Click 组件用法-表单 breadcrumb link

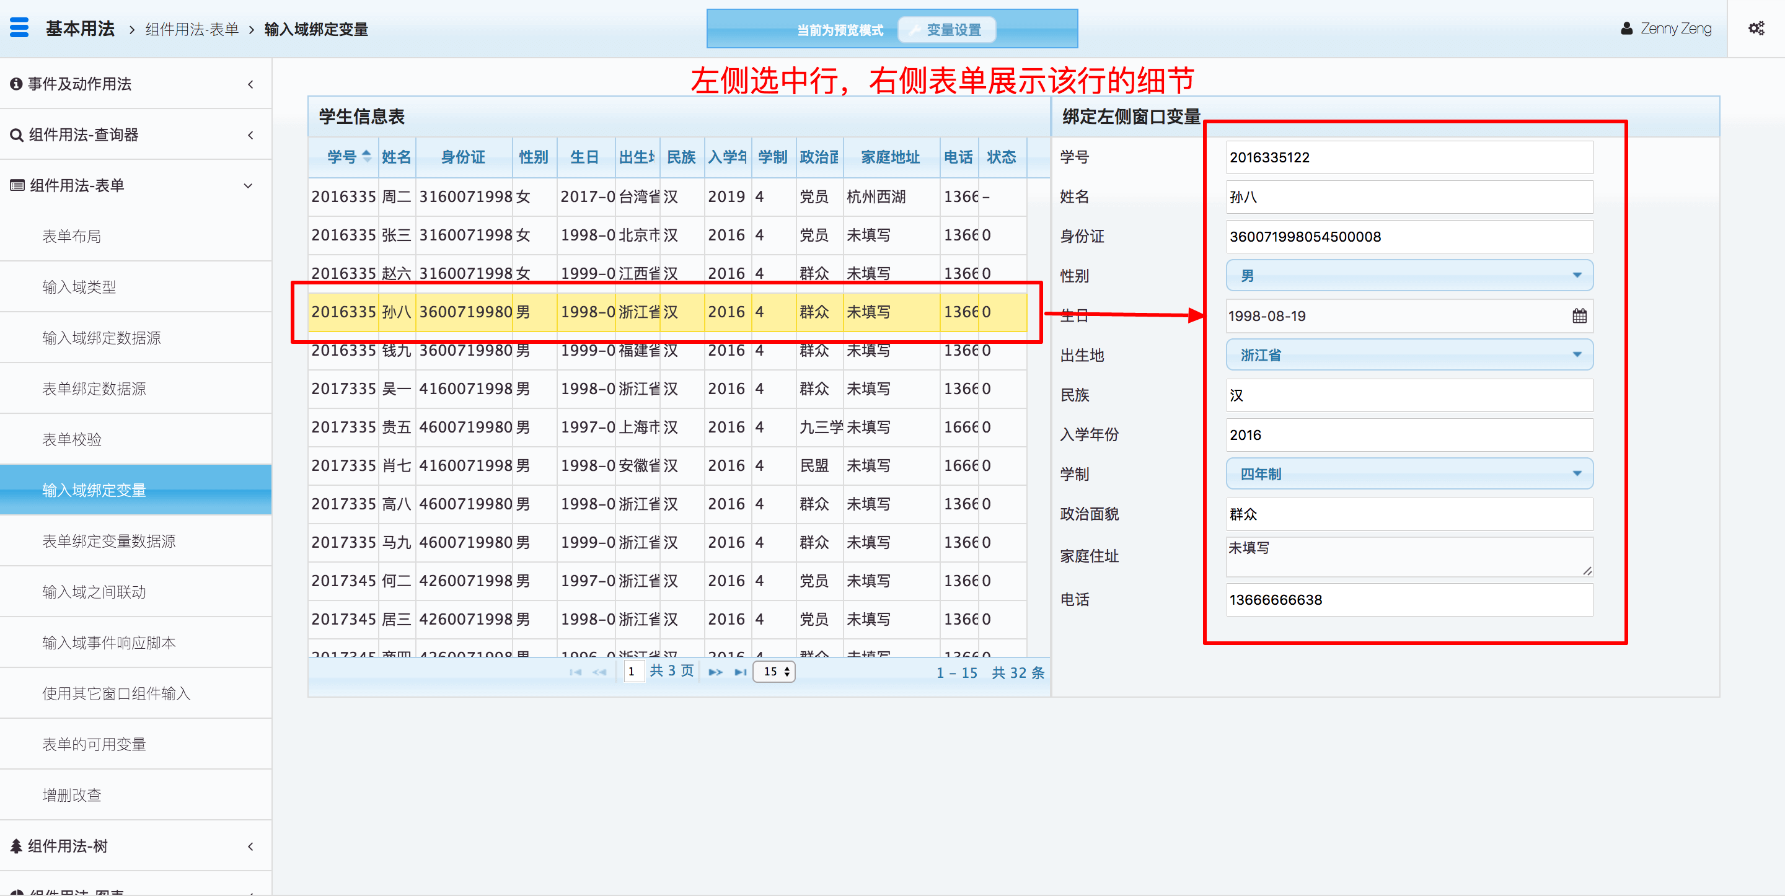click(x=192, y=29)
